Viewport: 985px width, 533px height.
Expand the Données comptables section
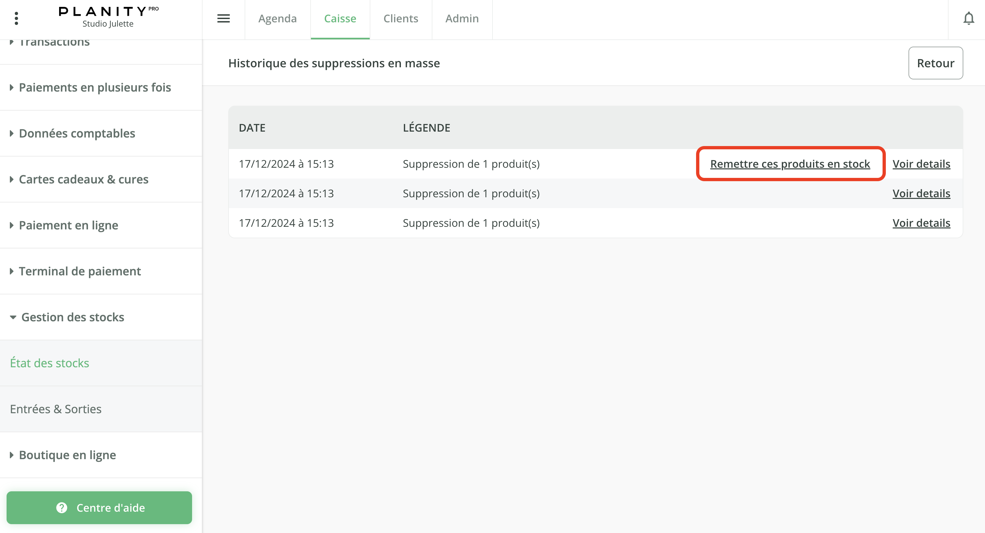[x=77, y=134]
